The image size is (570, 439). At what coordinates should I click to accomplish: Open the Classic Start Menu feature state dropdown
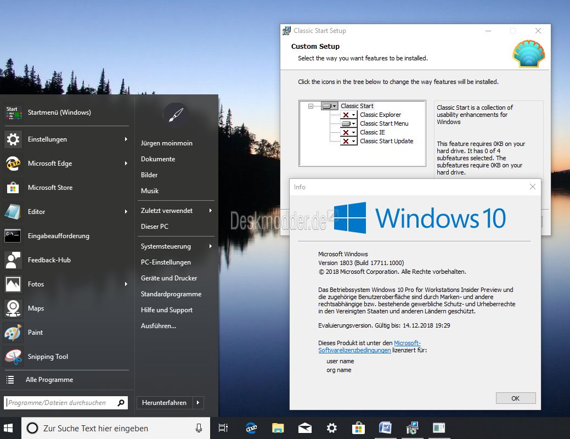[x=348, y=123]
